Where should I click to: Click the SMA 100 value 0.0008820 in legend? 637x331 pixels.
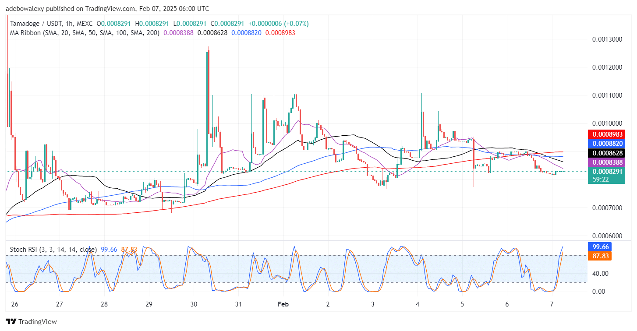click(247, 32)
